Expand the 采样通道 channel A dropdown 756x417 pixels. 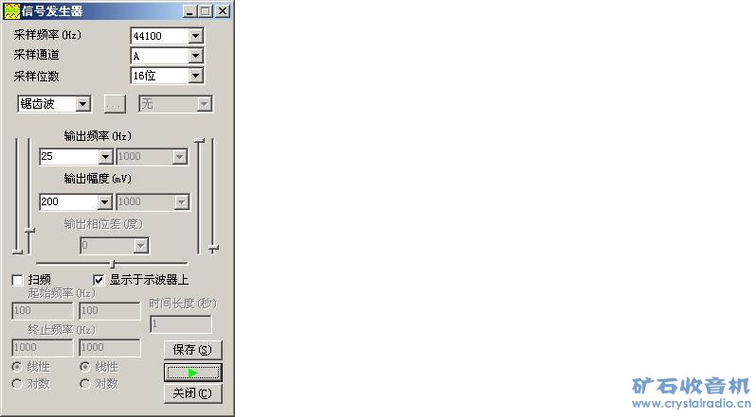(x=195, y=56)
